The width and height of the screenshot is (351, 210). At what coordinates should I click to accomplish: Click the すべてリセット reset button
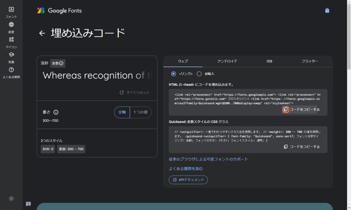pos(134,92)
